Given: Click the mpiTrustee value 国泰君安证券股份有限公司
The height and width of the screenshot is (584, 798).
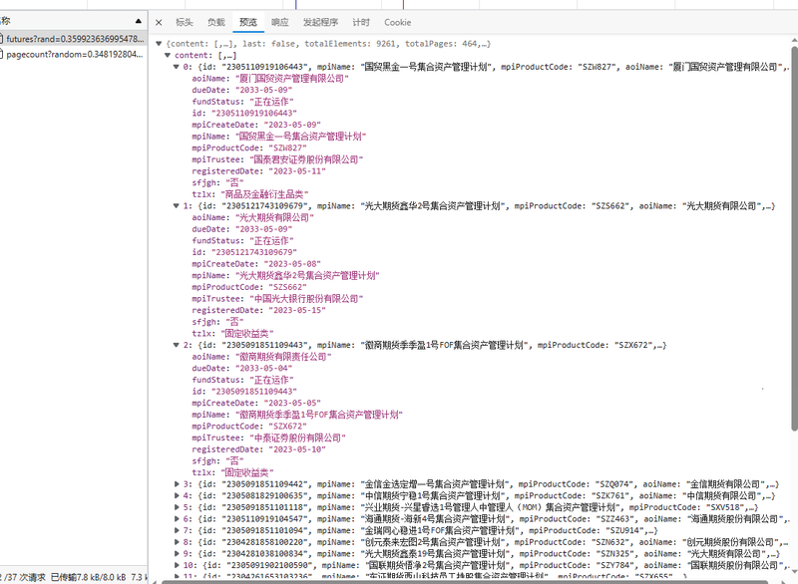Looking at the screenshot, I should (306, 159).
